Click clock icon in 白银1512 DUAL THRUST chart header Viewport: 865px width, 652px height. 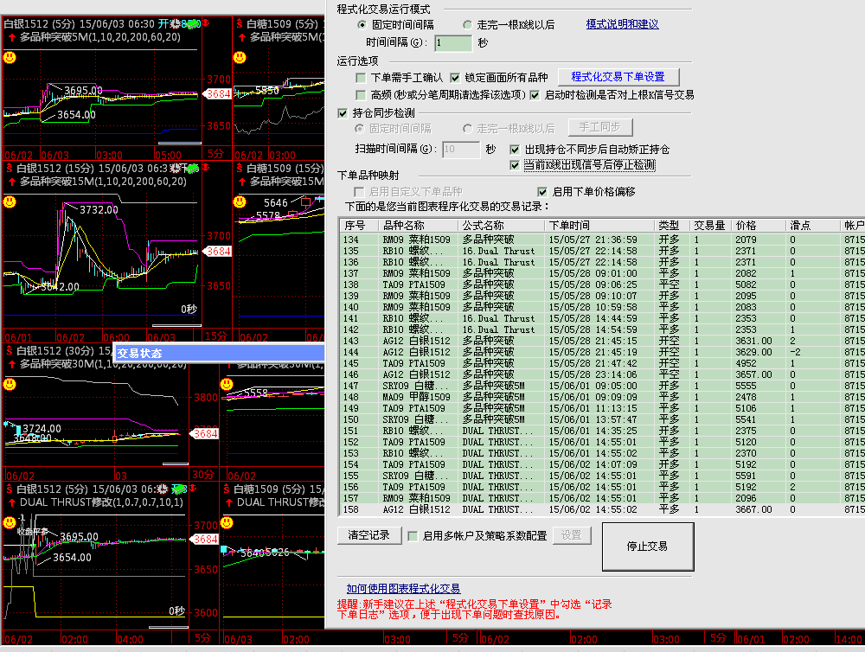163,489
